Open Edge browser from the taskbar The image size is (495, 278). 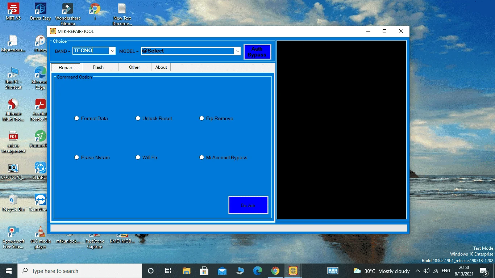258,271
